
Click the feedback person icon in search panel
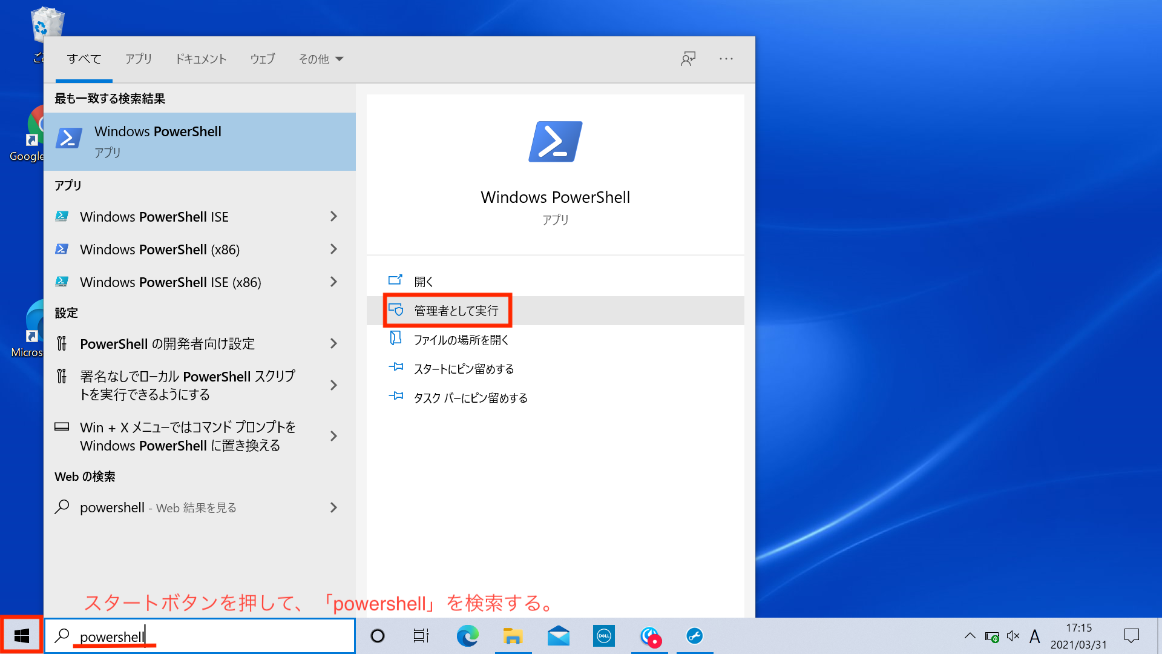(x=688, y=59)
